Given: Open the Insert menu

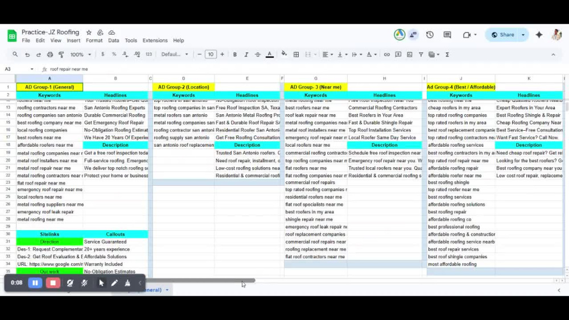Looking at the screenshot, I should coord(73,40).
